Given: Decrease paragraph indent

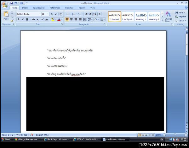Looking at the screenshot, I should (x=86, y=14).
